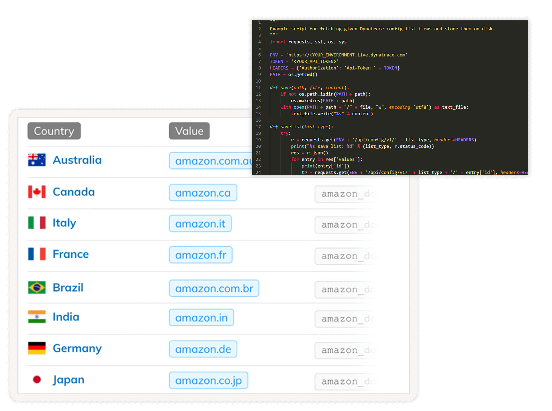This screenshot has width=552, height=411.
Task: Open the India country link
Action: (66, 317)
